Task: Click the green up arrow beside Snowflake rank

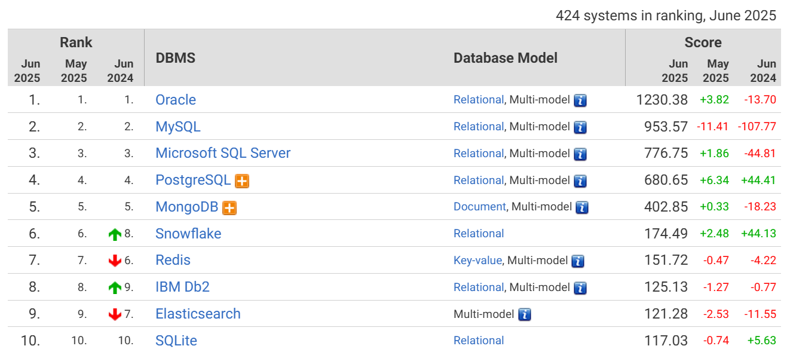Action: coord(115,234)
